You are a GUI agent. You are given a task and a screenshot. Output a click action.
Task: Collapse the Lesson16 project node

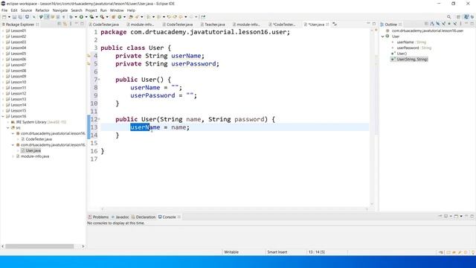coord(3,116)
